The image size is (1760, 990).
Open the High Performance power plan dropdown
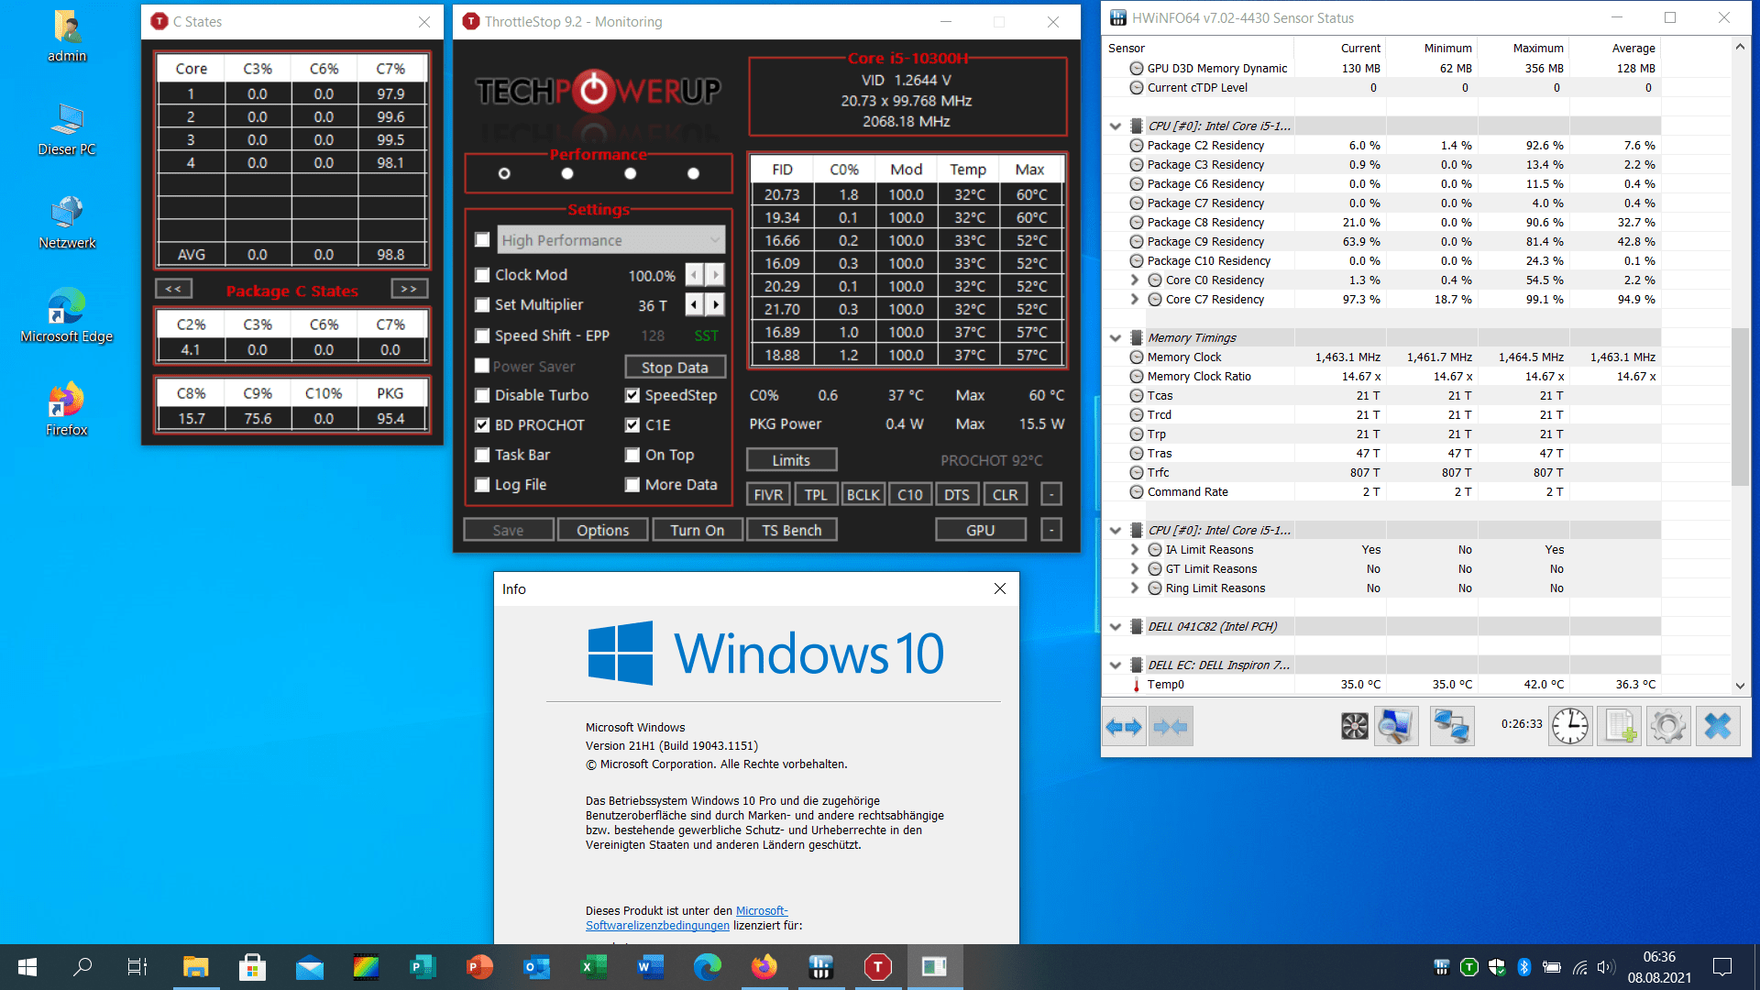611,240
